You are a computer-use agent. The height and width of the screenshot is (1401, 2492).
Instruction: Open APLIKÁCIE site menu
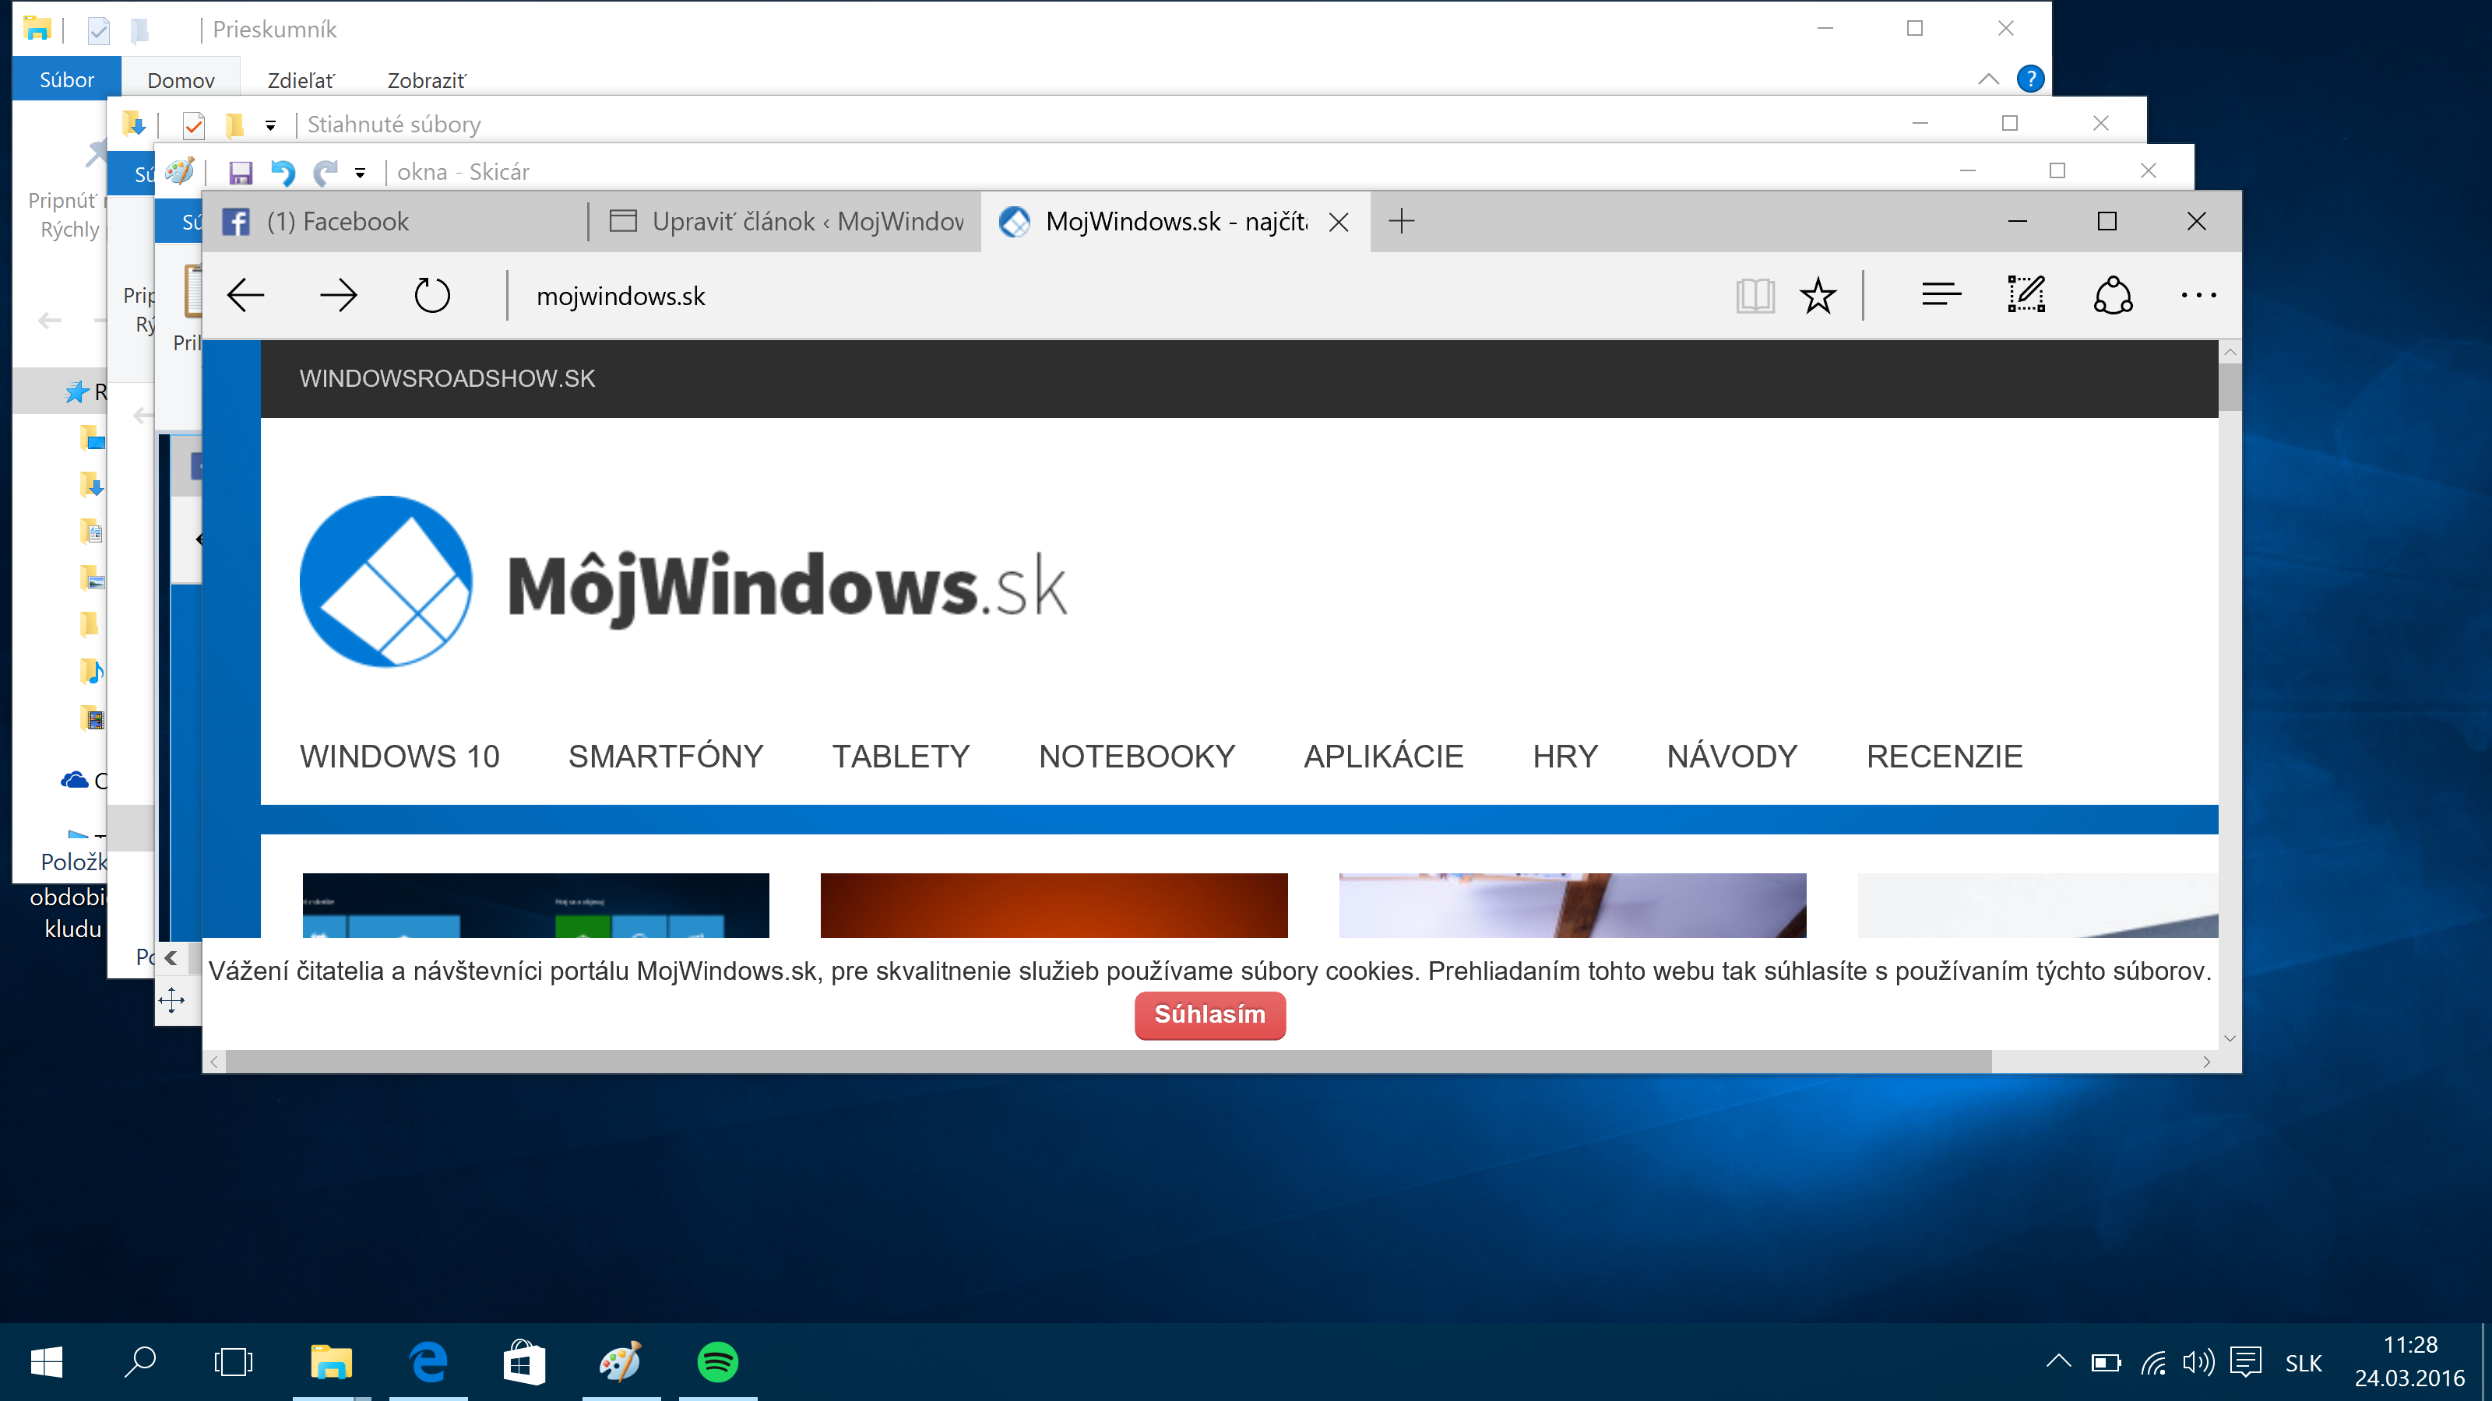coord(1383,756)
